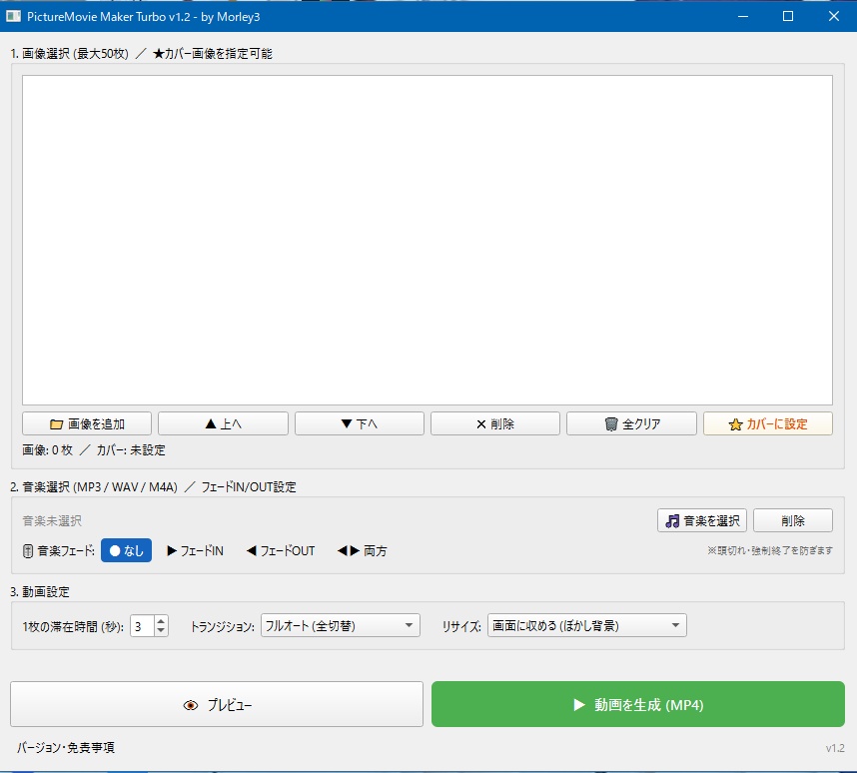Select 両方 fade option
The width and height of the screenshot is (857, 773).
coord(362,550)
